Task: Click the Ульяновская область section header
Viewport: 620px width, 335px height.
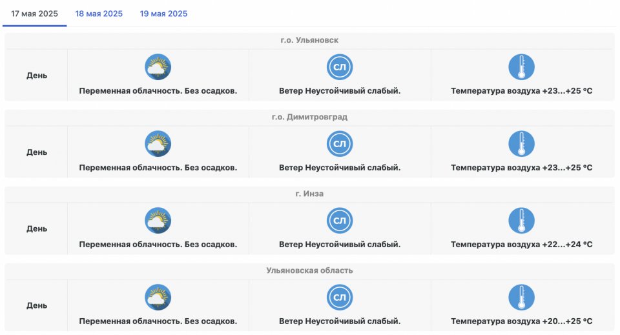Action: pos(309,271)
